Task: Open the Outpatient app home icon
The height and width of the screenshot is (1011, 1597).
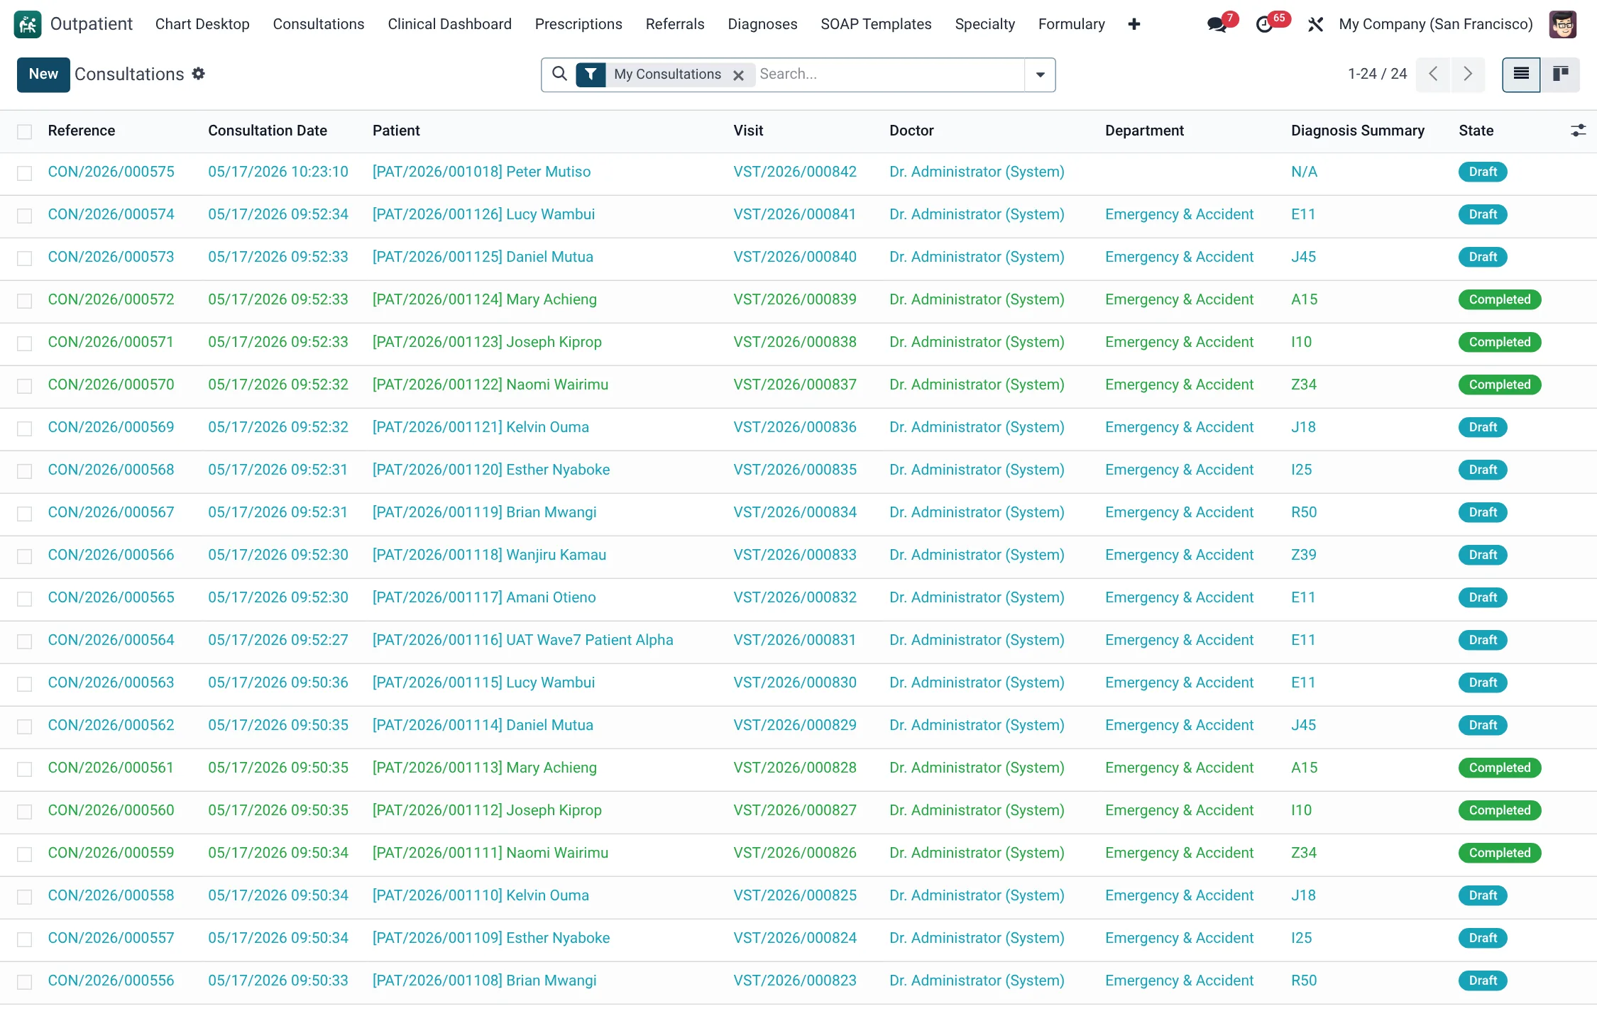Action: [x=28, y=24]
